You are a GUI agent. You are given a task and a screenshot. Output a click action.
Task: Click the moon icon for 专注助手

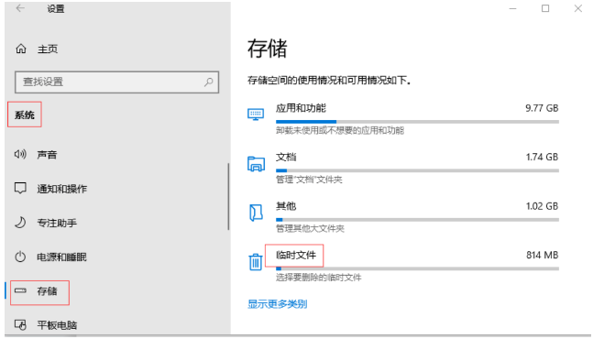pos(20,223)
